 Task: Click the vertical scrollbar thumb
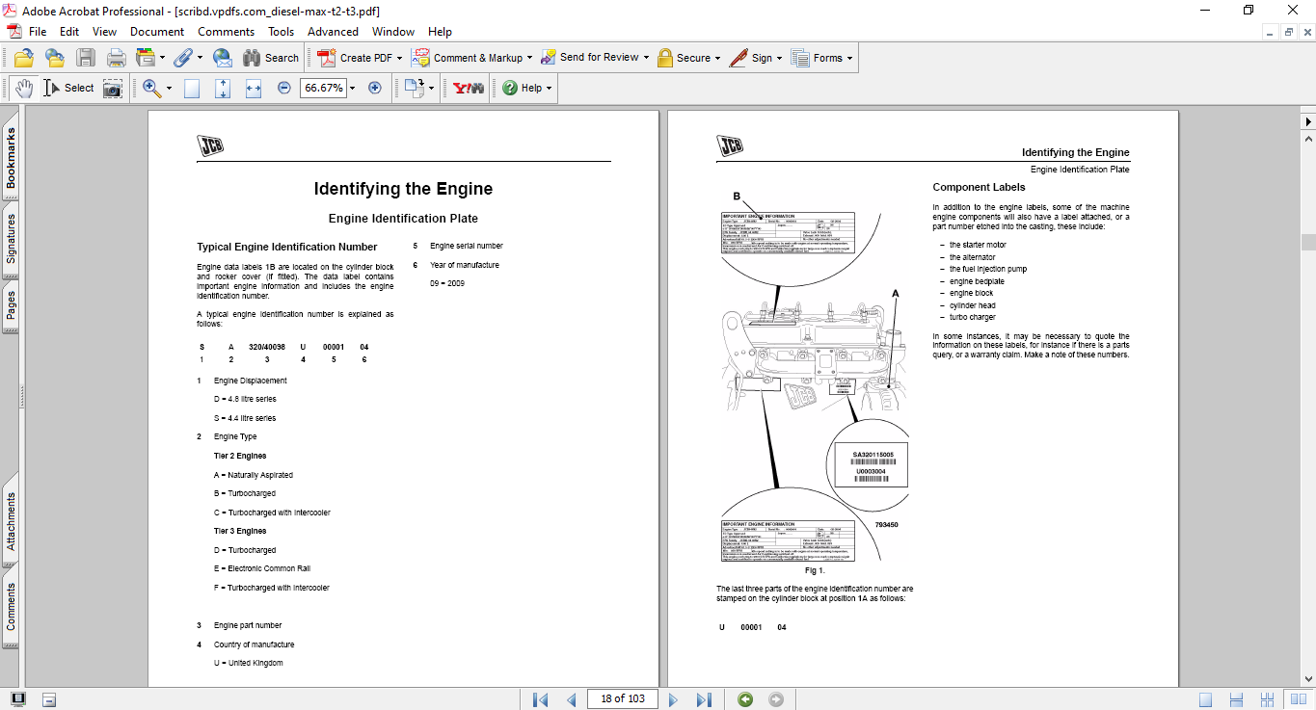click(1308, 242)
